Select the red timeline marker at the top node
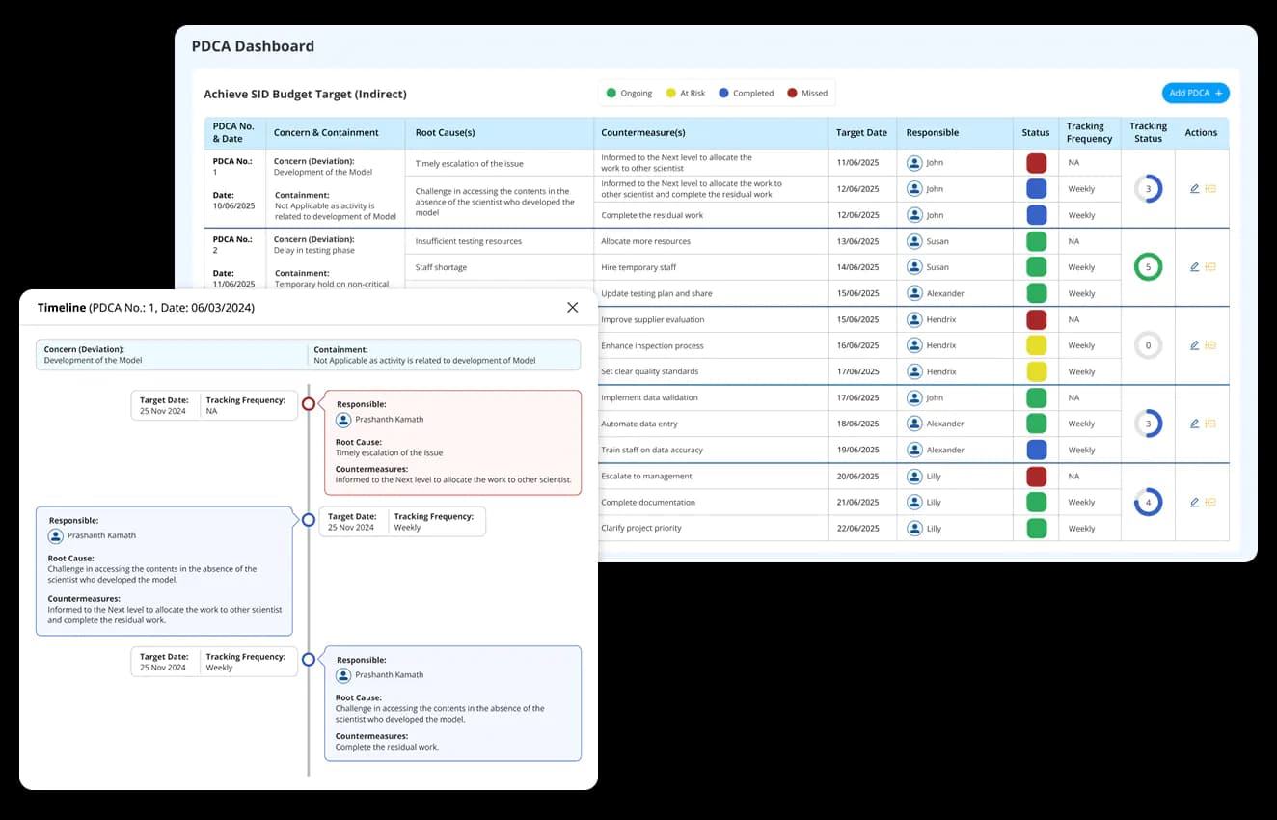Screen dimensions: 1277x820 pyautogui.click(x=309, y=404)
